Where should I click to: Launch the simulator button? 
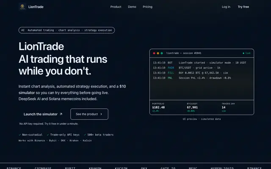(43, 114)
